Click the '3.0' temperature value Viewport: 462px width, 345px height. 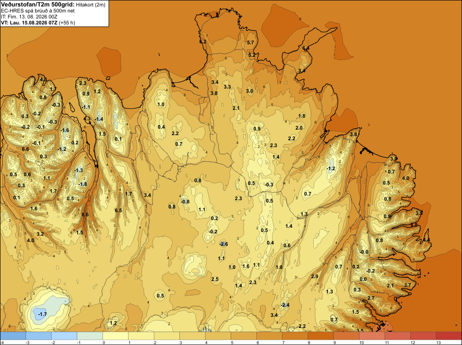[249, 91]
